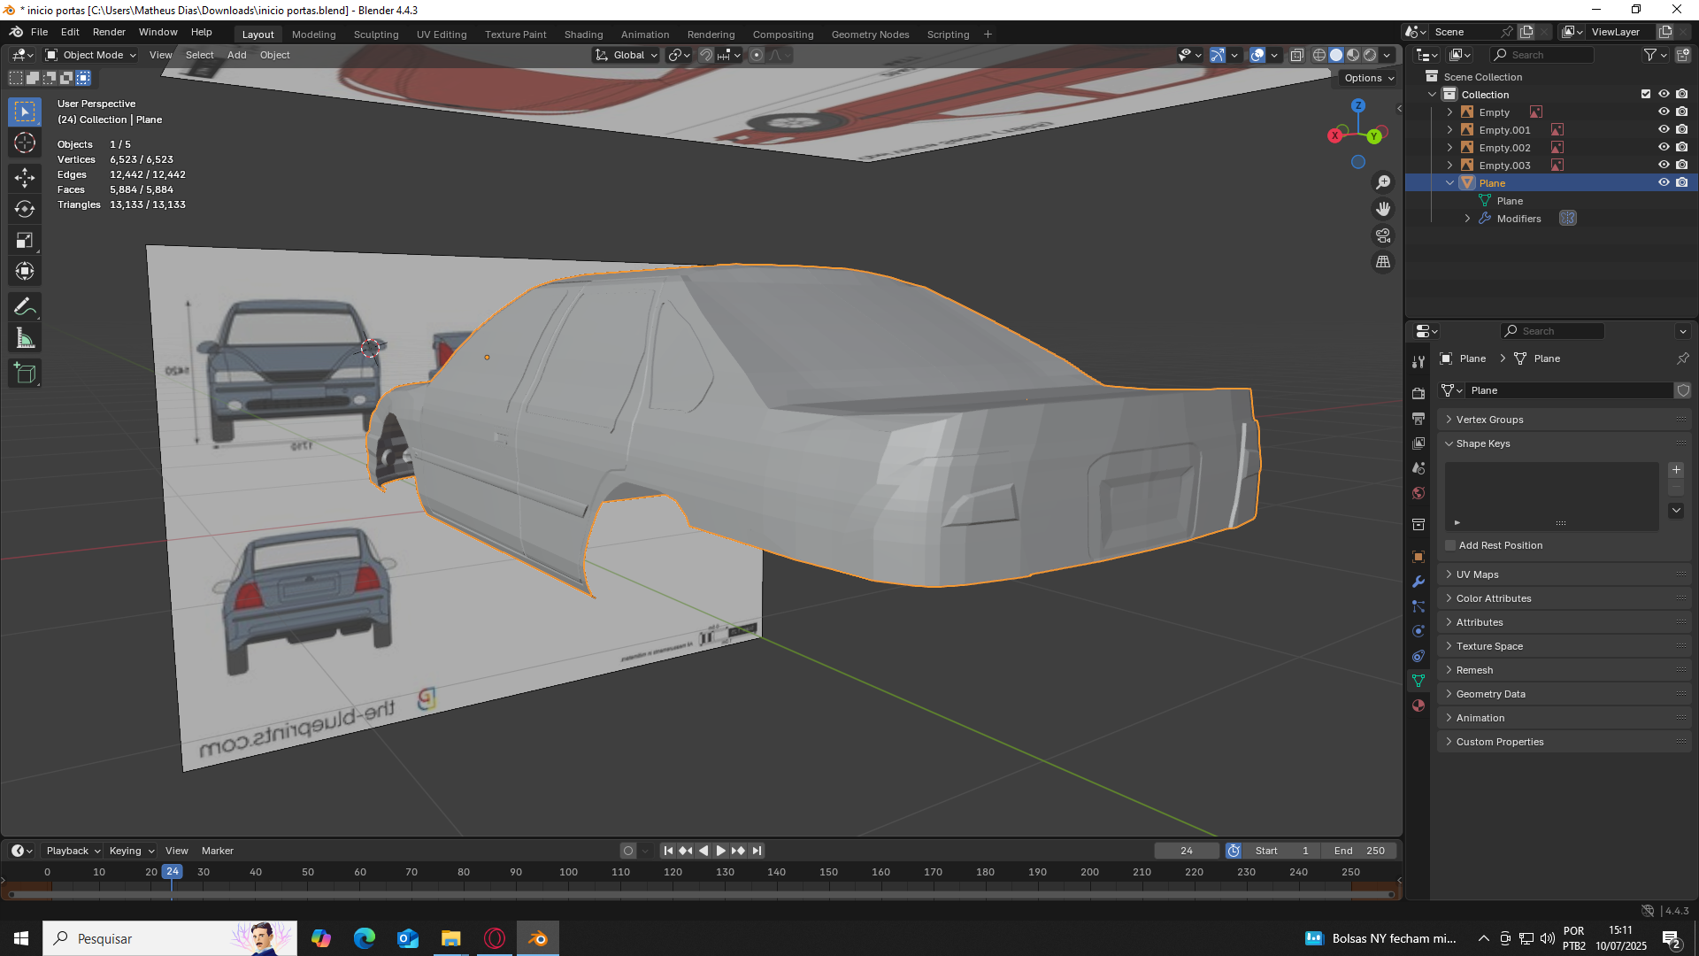
Task: Select the Move tool in the toolbar
Action: (x=25, y=178)
